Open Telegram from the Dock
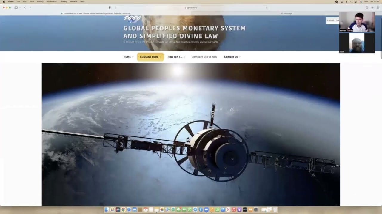382x214 pixels. tap(195, 210)
